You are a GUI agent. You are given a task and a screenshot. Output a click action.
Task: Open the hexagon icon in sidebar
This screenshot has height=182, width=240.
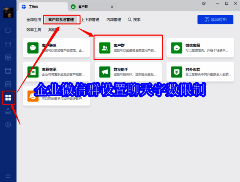click(8, 125)
